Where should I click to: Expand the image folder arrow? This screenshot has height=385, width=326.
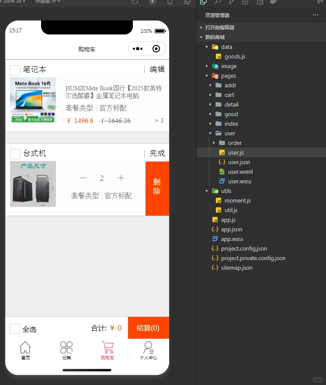click(207, 66)
